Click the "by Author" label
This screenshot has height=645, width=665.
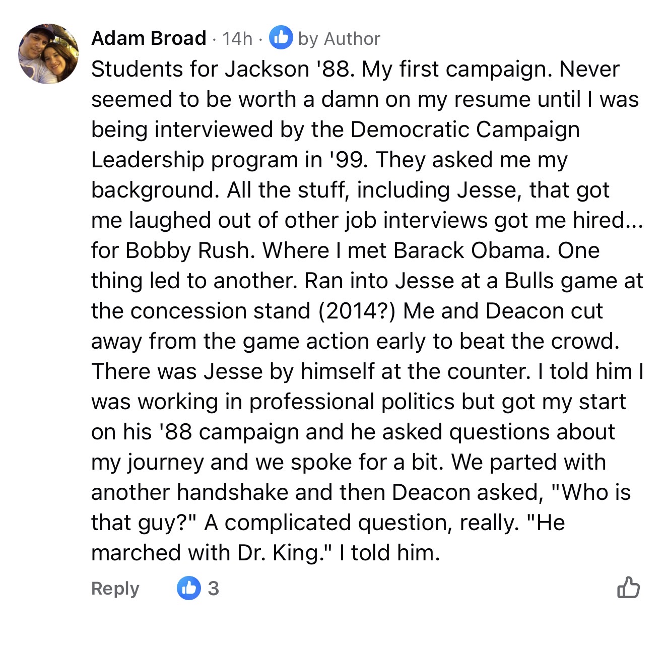pos(339,39)
